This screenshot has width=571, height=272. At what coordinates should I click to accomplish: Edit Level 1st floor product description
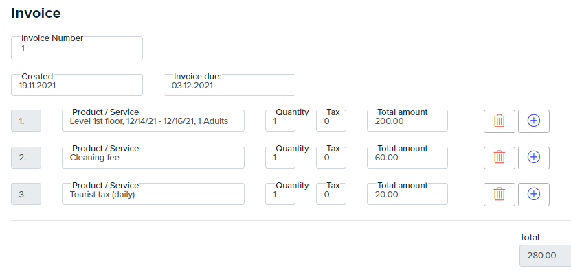(x=153, y=121)
